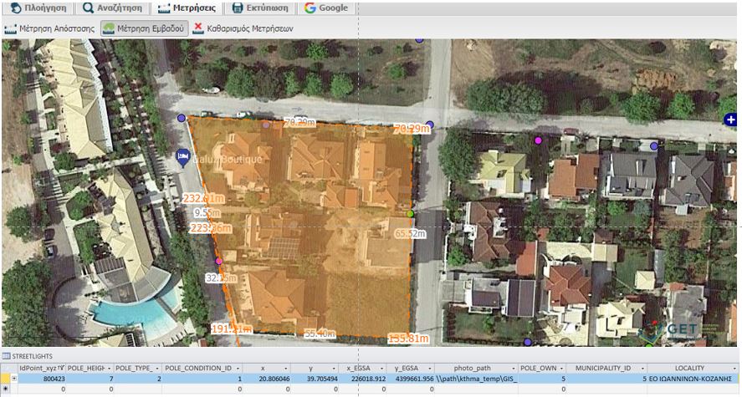Image resolution: width=742 pixels, height=397 pixels.
Task: Open the STREETLIGHTS table icon
Action: pos(6,356)
